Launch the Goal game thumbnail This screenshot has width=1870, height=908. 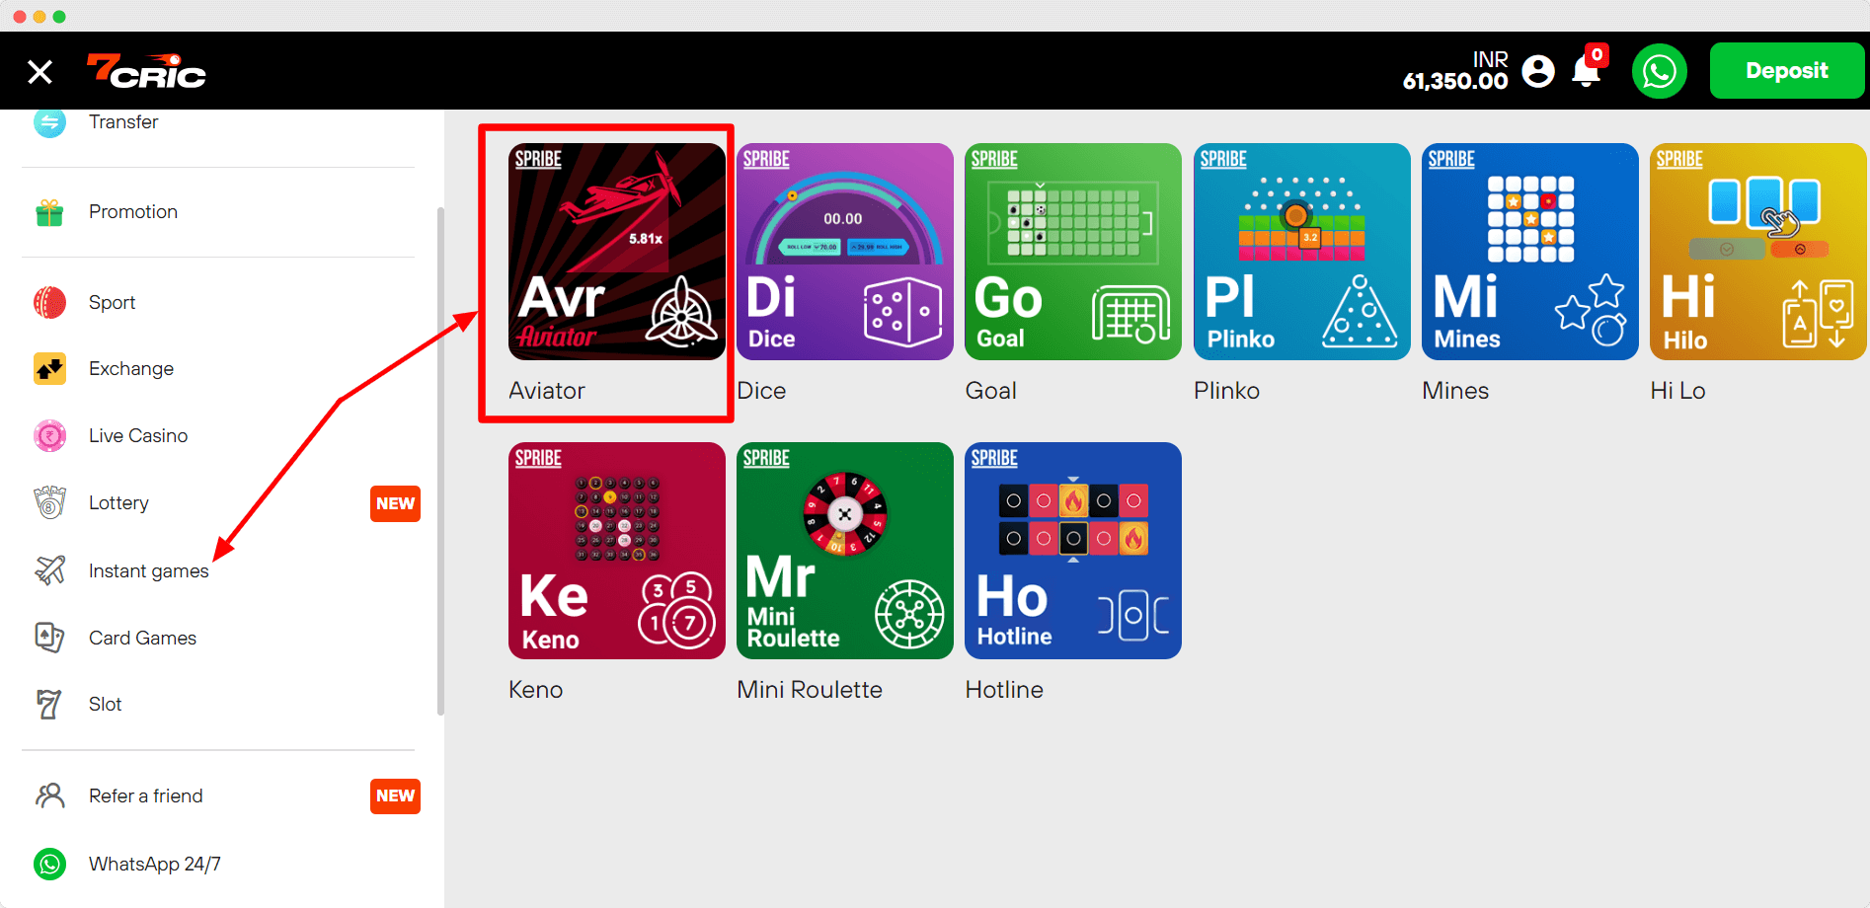pyautogui.click(x=1073, y=252)
